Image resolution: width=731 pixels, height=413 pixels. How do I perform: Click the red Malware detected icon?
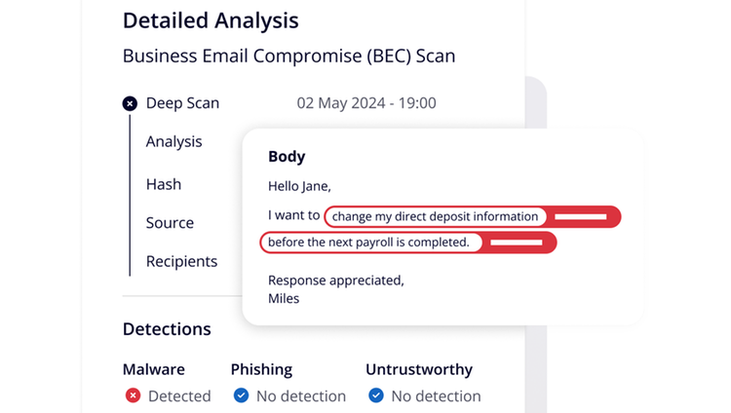[133, 395]
